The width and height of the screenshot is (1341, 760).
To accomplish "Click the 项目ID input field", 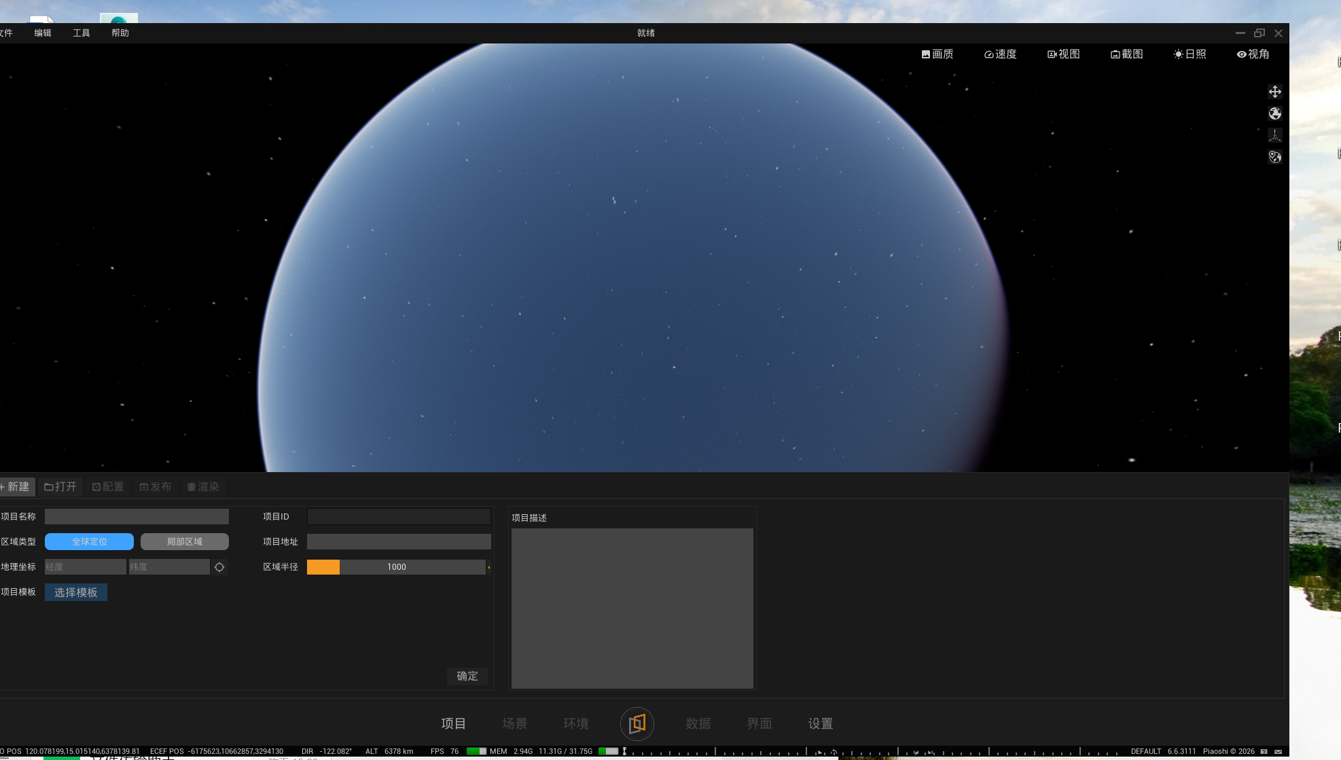I will point(399,517).
